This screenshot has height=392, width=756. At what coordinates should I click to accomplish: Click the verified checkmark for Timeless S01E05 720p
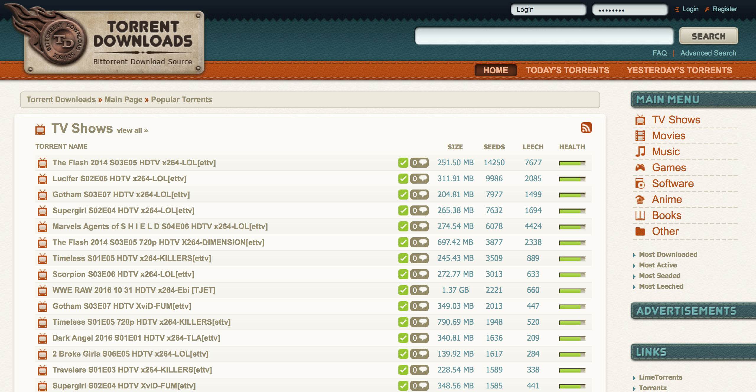coord(403,322)
